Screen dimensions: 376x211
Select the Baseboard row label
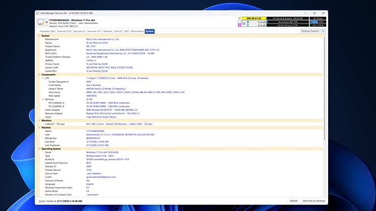pyautogui.click(x=50, y=50)
